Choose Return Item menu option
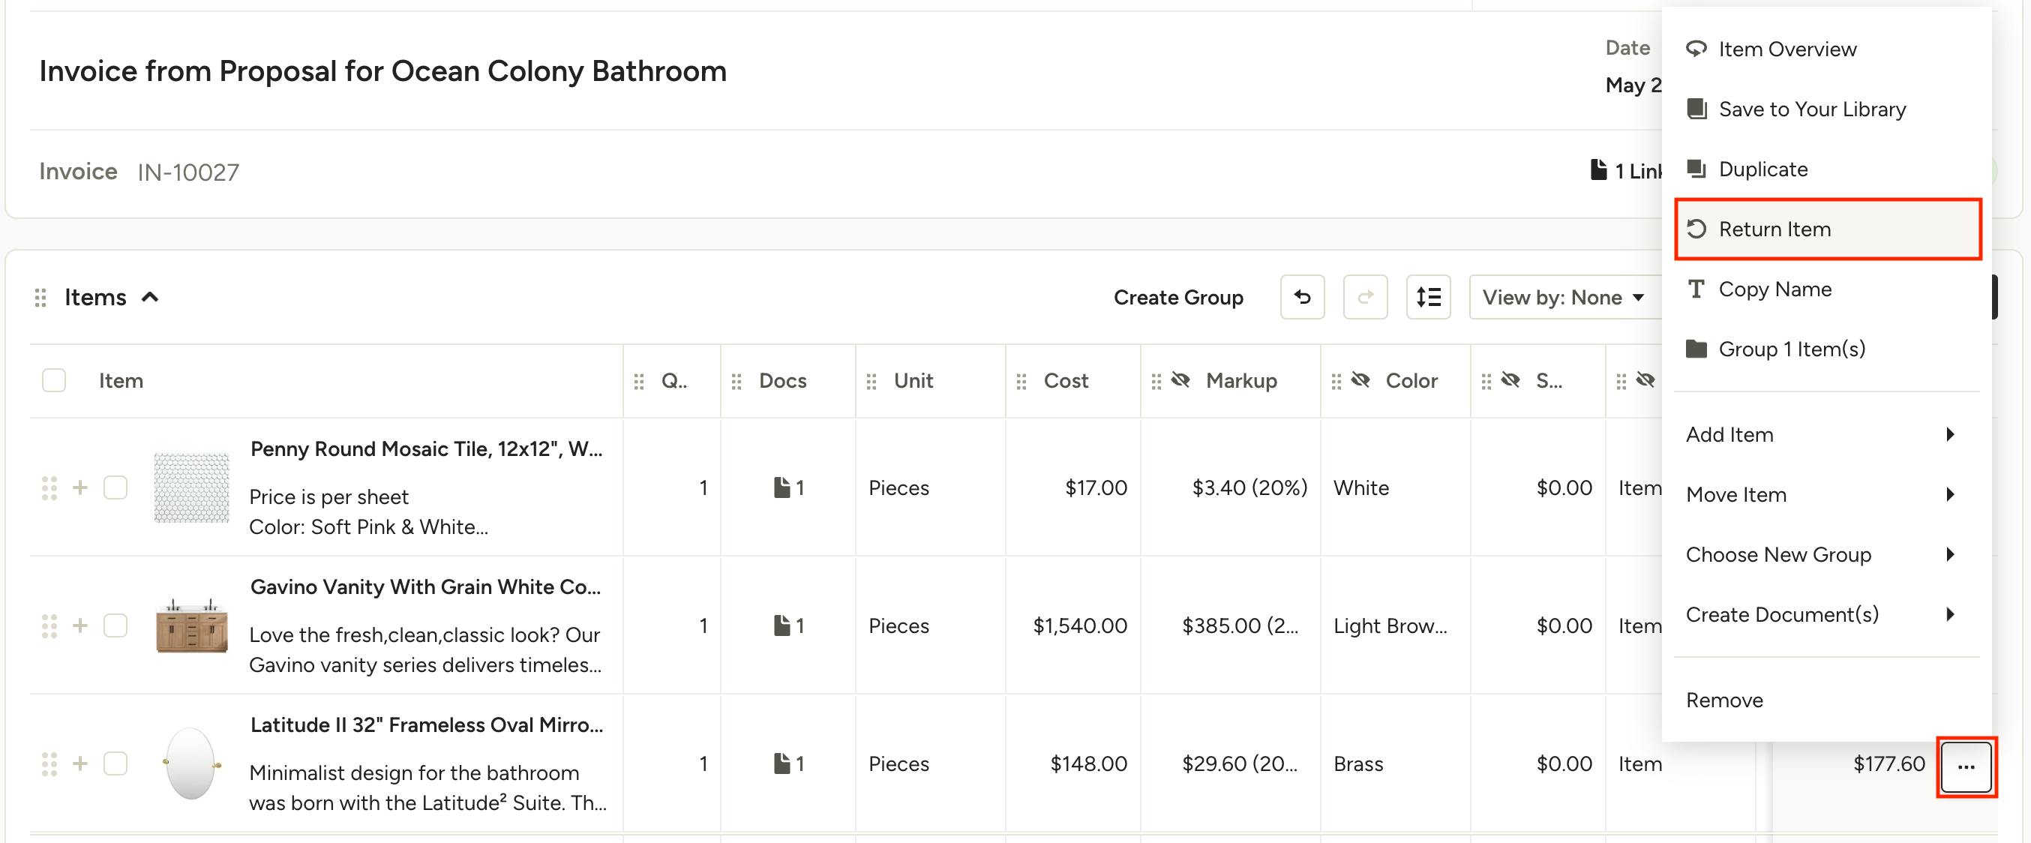Viewport: 2031px width, 843px height. pyautogui.click(x=1827, y=229)
